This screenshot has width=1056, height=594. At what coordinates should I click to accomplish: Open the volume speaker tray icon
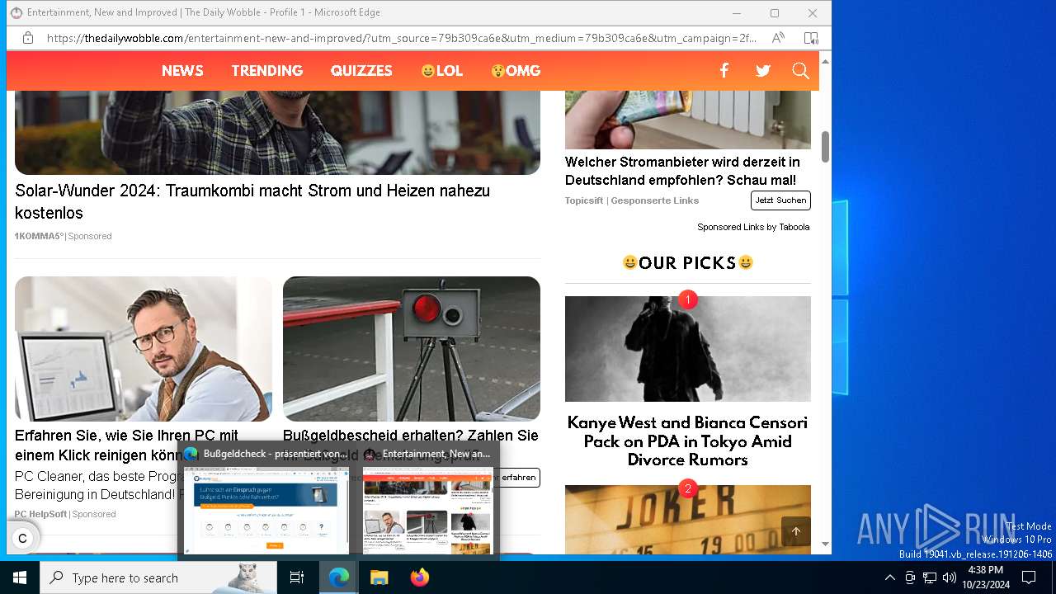950,577
